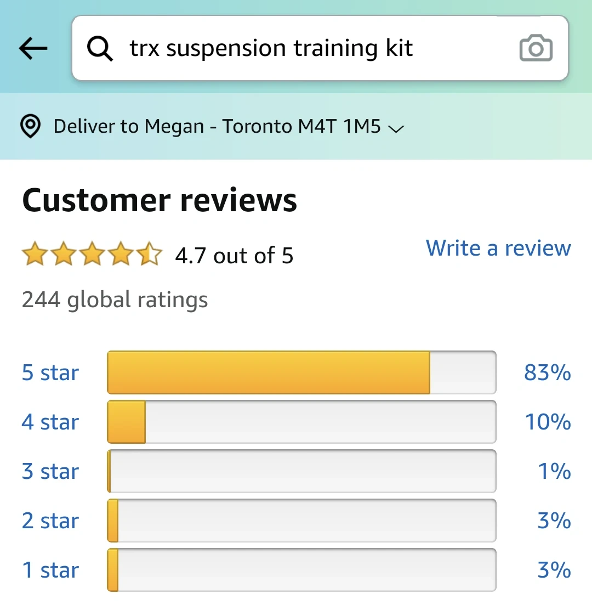Viewport: 592px width, 616px height.
Task: Click the search magnifier icon
Action: [100, 49]
